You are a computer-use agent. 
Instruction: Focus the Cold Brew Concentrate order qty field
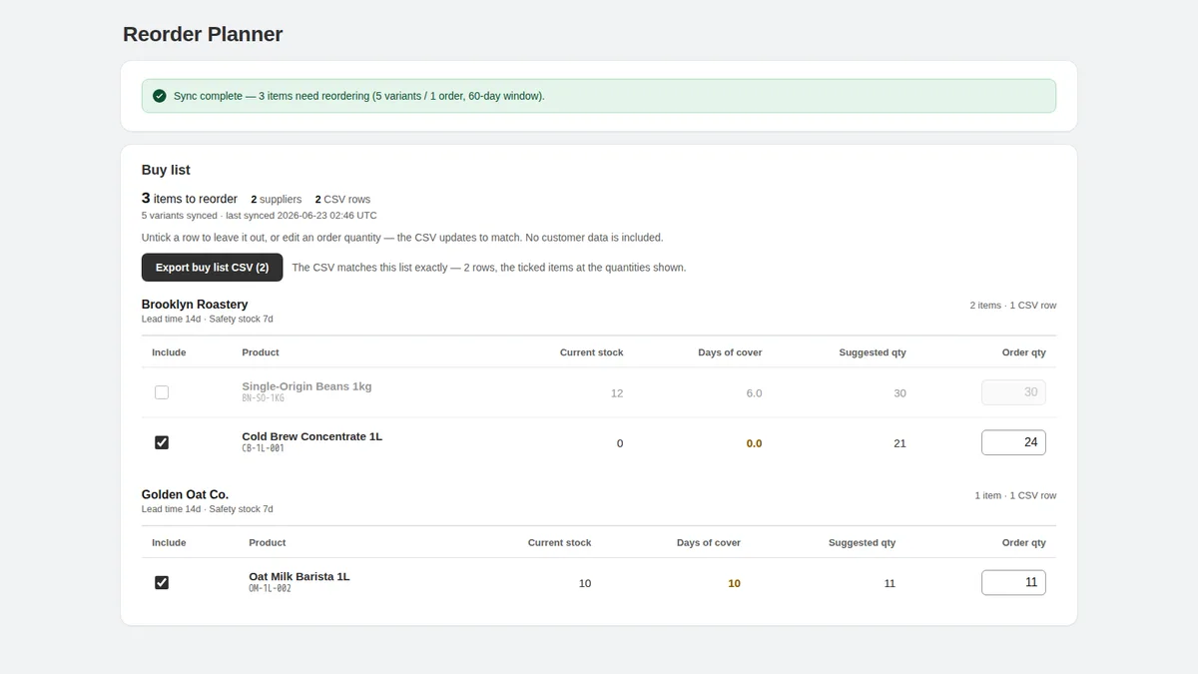click(1013, 442)
